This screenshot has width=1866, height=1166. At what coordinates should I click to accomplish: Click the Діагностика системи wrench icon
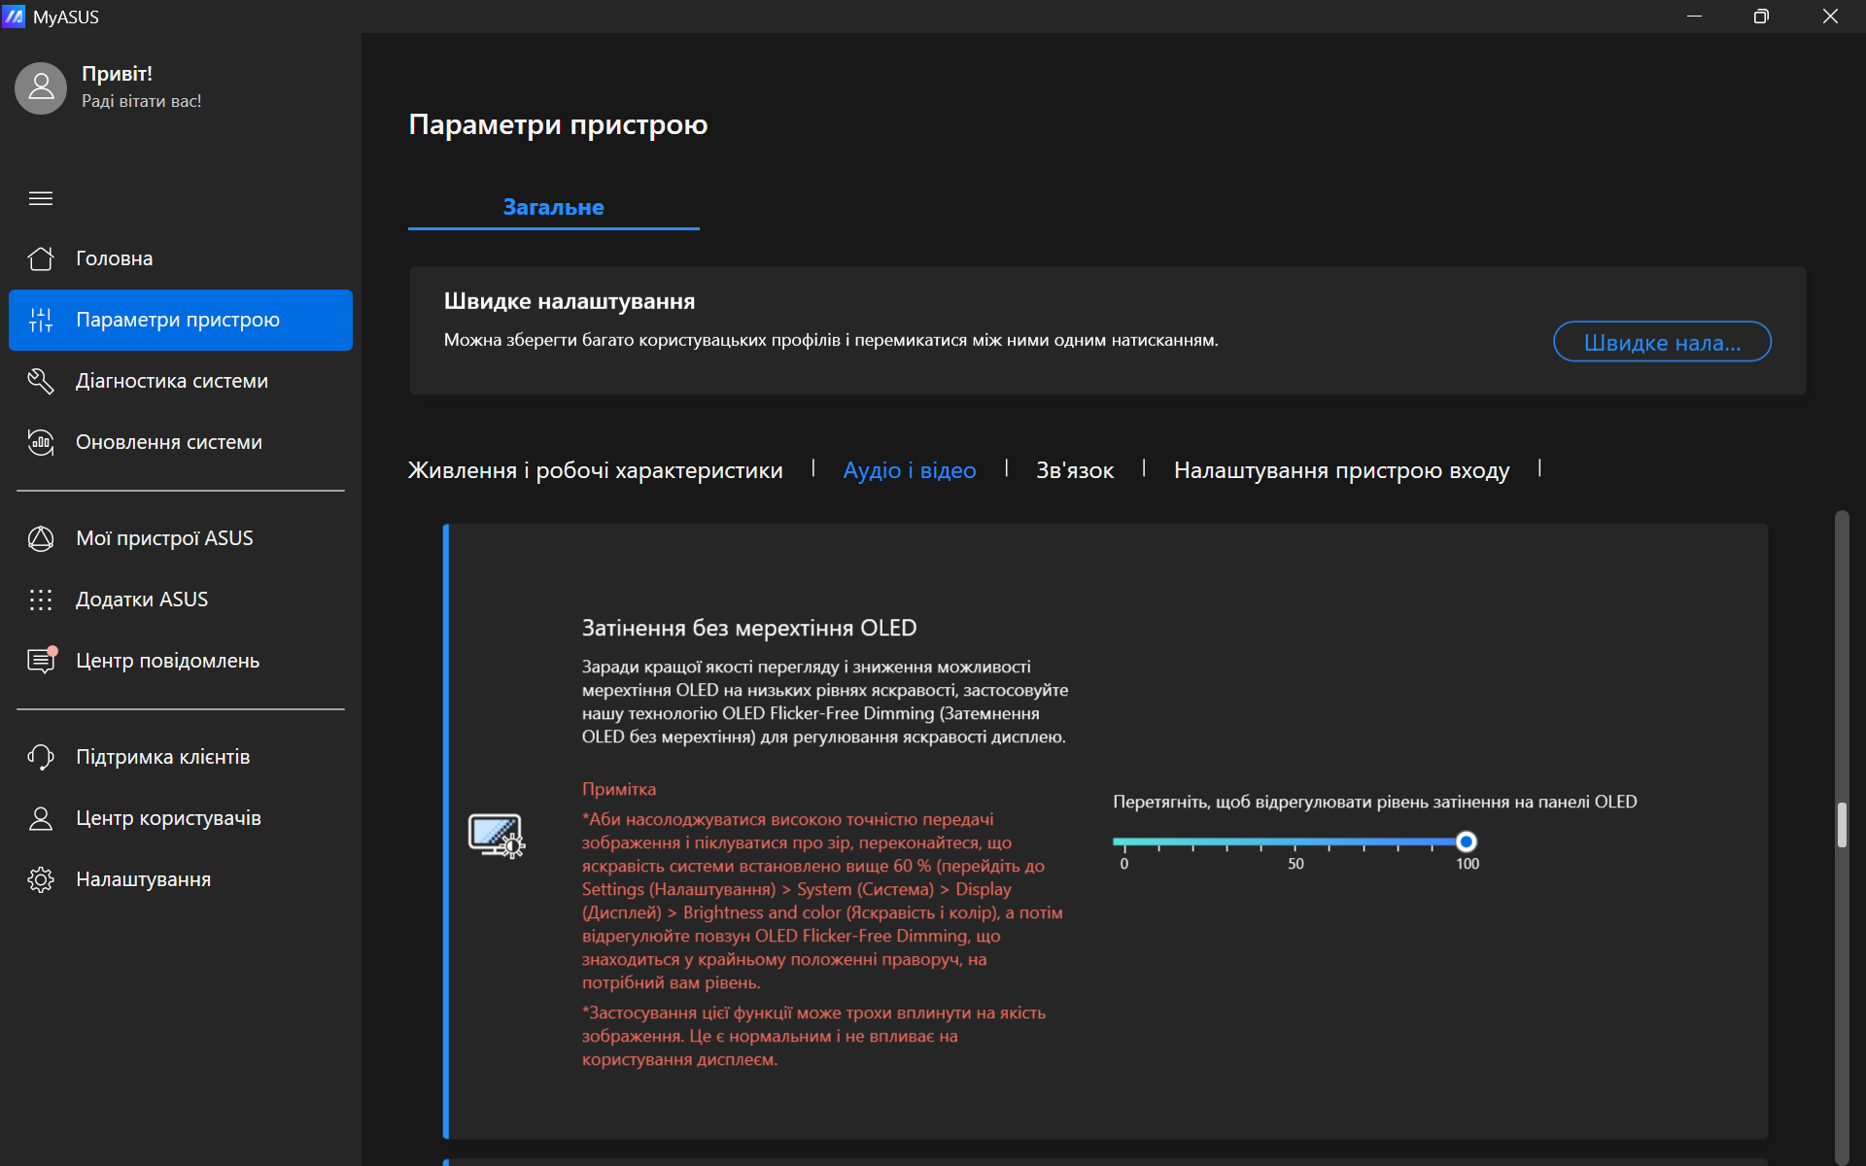[x=41, y=381]
